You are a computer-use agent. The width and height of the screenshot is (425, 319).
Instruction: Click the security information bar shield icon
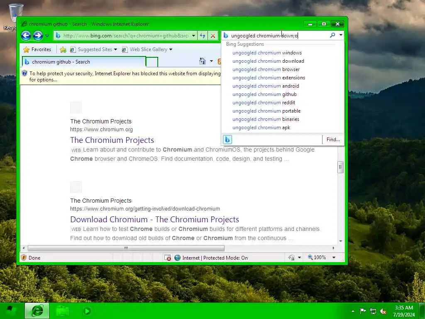(x=24, y=73)
